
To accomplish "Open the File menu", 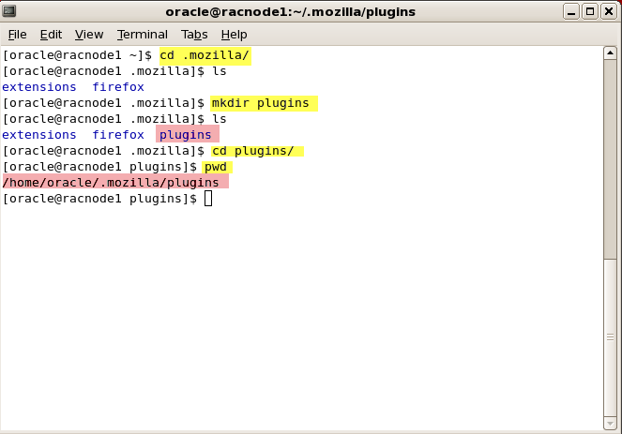I will [17, 34].
